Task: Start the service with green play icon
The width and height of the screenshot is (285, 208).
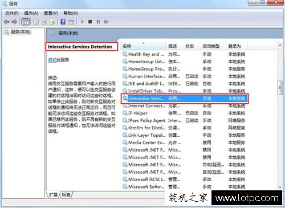Action: pos(83,22)
